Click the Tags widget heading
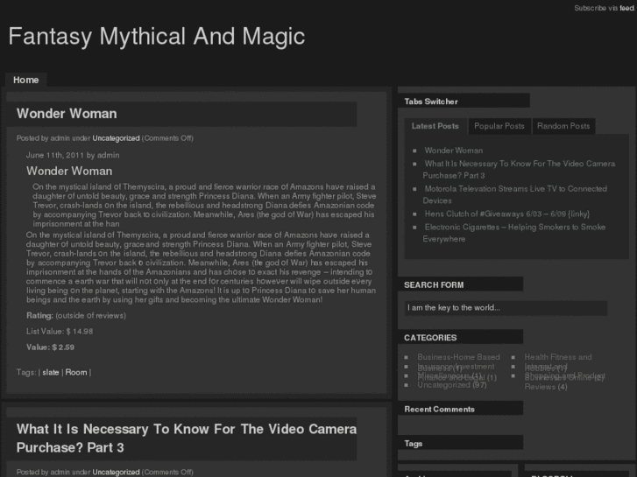This screenshot has height=477, width=637. coord(414,444)
